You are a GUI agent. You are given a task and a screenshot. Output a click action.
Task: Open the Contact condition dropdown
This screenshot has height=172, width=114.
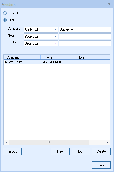41,43
